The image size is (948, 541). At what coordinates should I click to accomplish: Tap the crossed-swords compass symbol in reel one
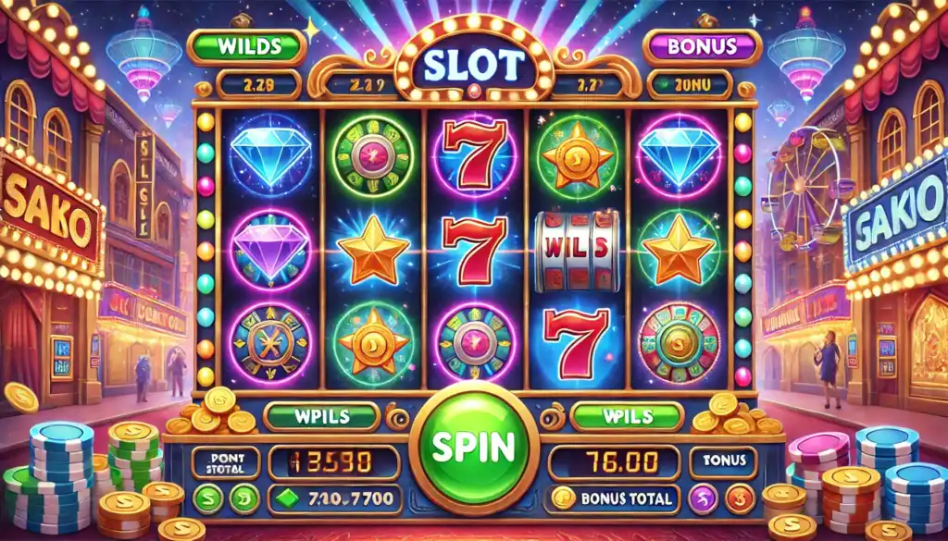(x=271, y=344)
